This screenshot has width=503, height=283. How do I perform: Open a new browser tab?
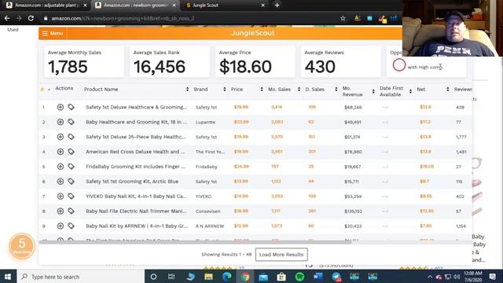277,6
